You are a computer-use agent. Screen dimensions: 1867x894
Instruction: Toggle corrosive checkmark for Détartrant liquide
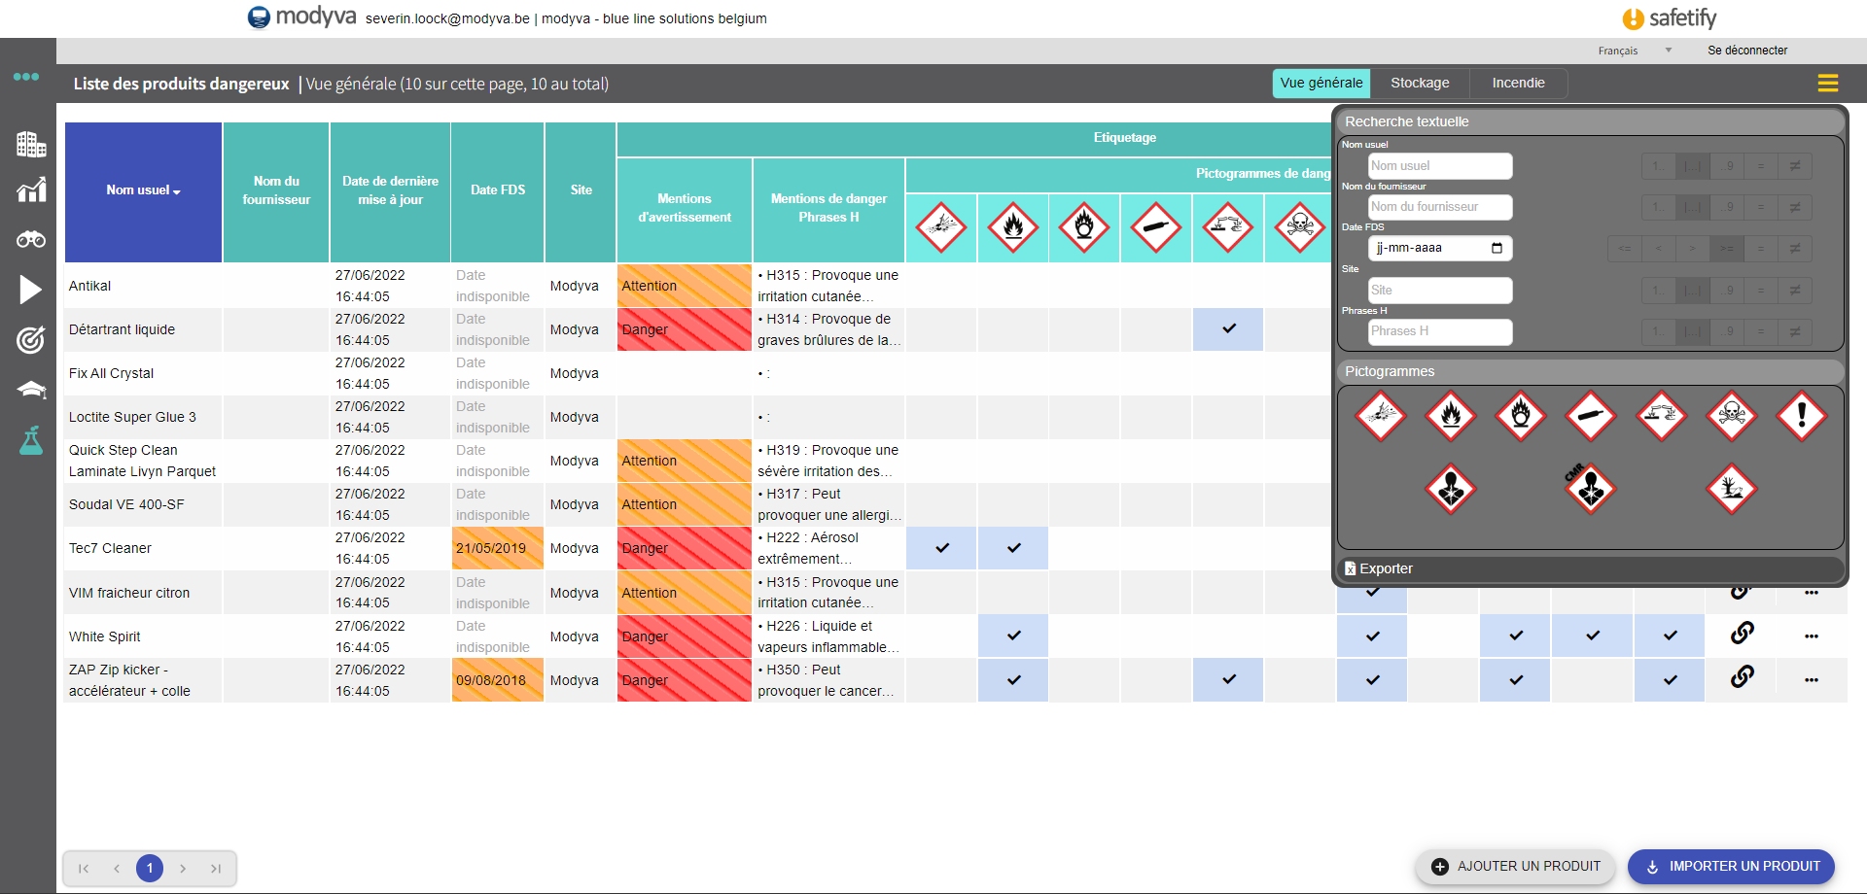click(x=1228, y=329)
